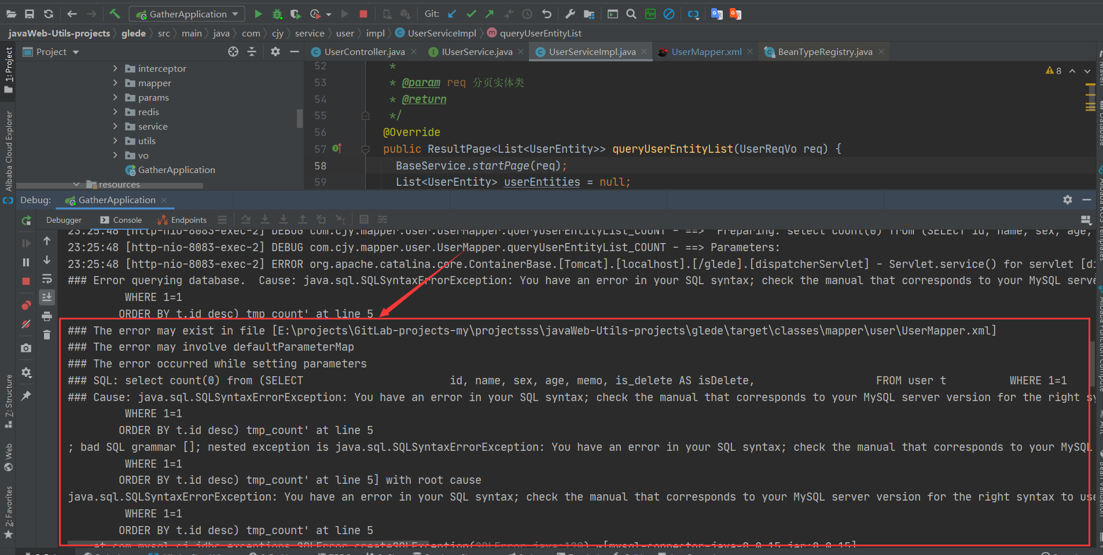1103x555 pixels.
Task: Open the Favorites tool window side button
Action: (x=8, y=512)
